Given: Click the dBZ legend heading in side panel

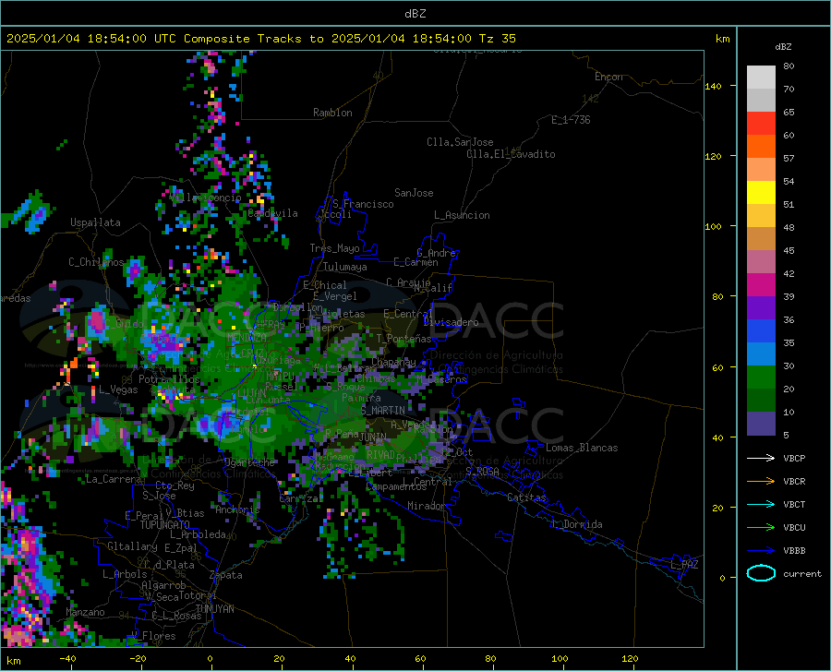Looking at the screenshot, I should click(x=783, y=46).
